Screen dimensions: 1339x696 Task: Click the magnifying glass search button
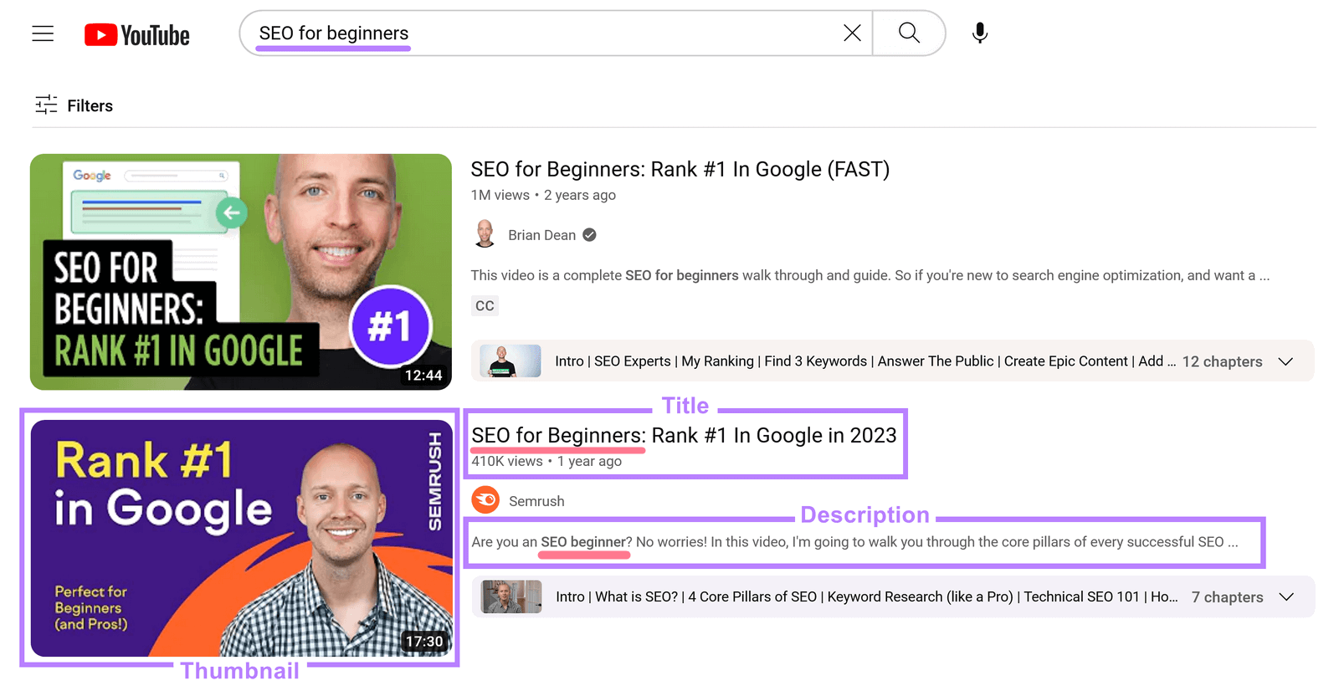[x=909, y=33]
